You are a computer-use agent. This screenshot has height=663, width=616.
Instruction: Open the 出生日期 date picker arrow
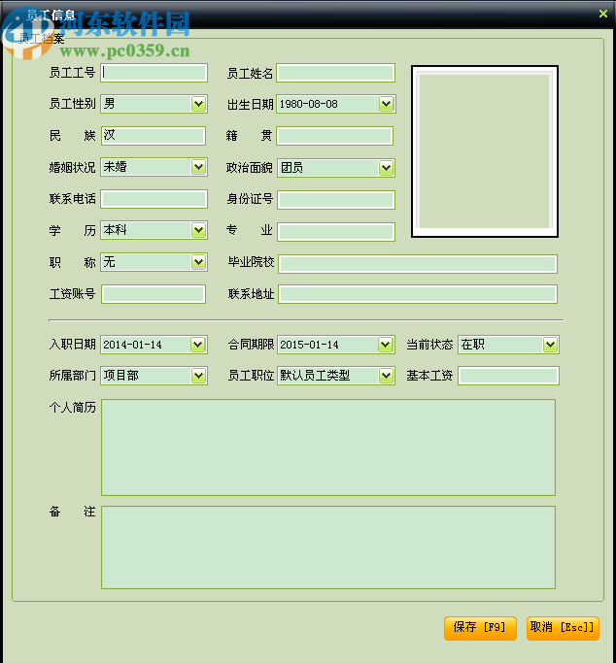coord(386,104)
